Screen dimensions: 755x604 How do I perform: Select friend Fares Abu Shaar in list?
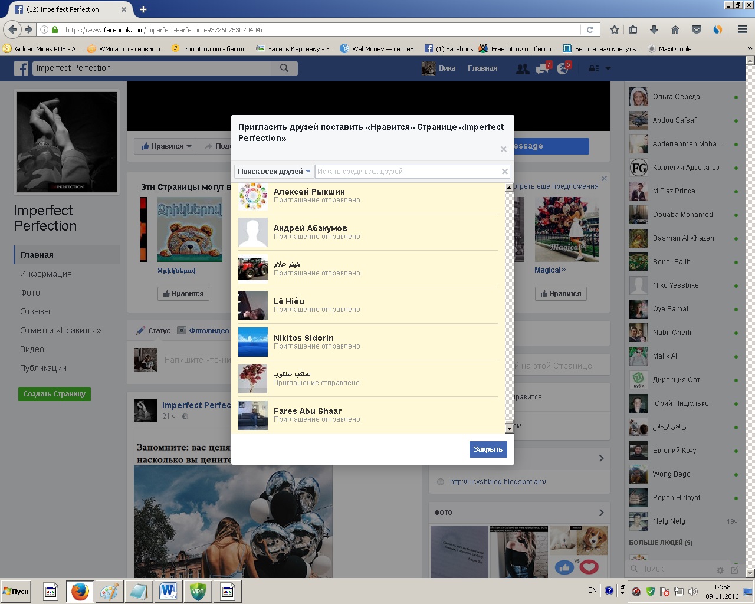(368, 415)
